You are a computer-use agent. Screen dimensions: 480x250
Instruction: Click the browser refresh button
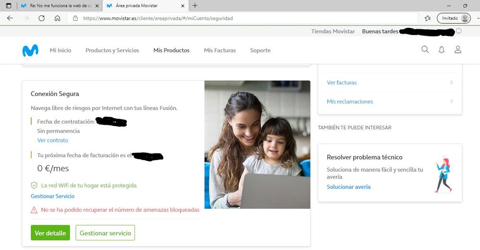[41, 18]
